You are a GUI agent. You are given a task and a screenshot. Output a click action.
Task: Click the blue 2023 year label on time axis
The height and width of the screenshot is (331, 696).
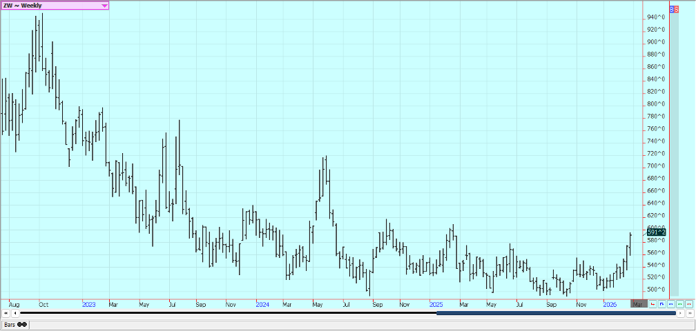tap(88, 303)
